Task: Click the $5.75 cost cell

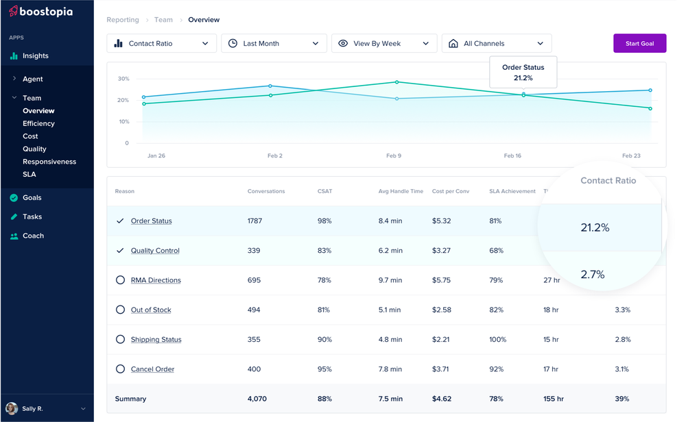Action: point(441,280)
